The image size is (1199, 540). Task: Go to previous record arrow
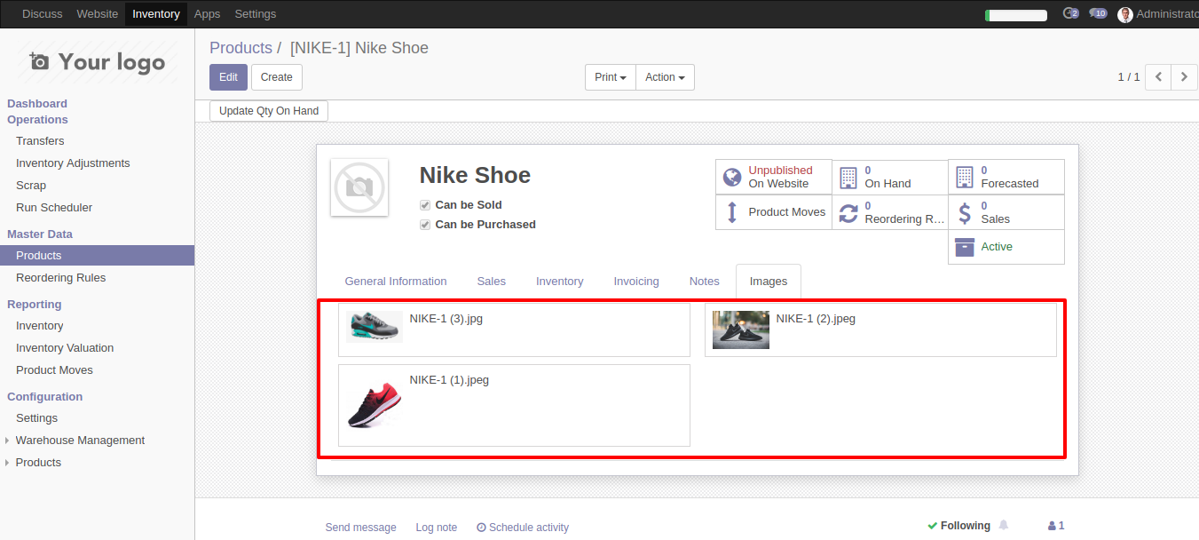tap(1158, 77)
